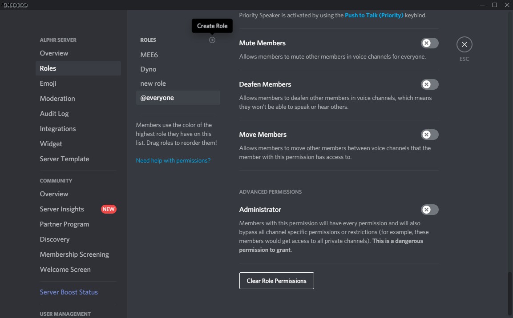This screenshot has width=513, height=318.
Task: Open the Integrations settings page
Action: (78, 129)
